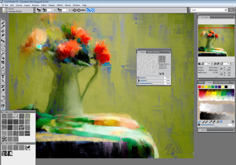Open the Navigator zoom percentage dropdown
The image size is (236, 165).
point(212,64)
